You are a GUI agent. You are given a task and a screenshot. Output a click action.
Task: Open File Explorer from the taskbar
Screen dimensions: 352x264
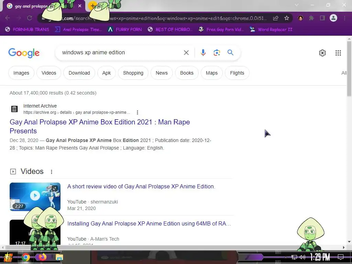pyautogui.click(x=59, y=257)
